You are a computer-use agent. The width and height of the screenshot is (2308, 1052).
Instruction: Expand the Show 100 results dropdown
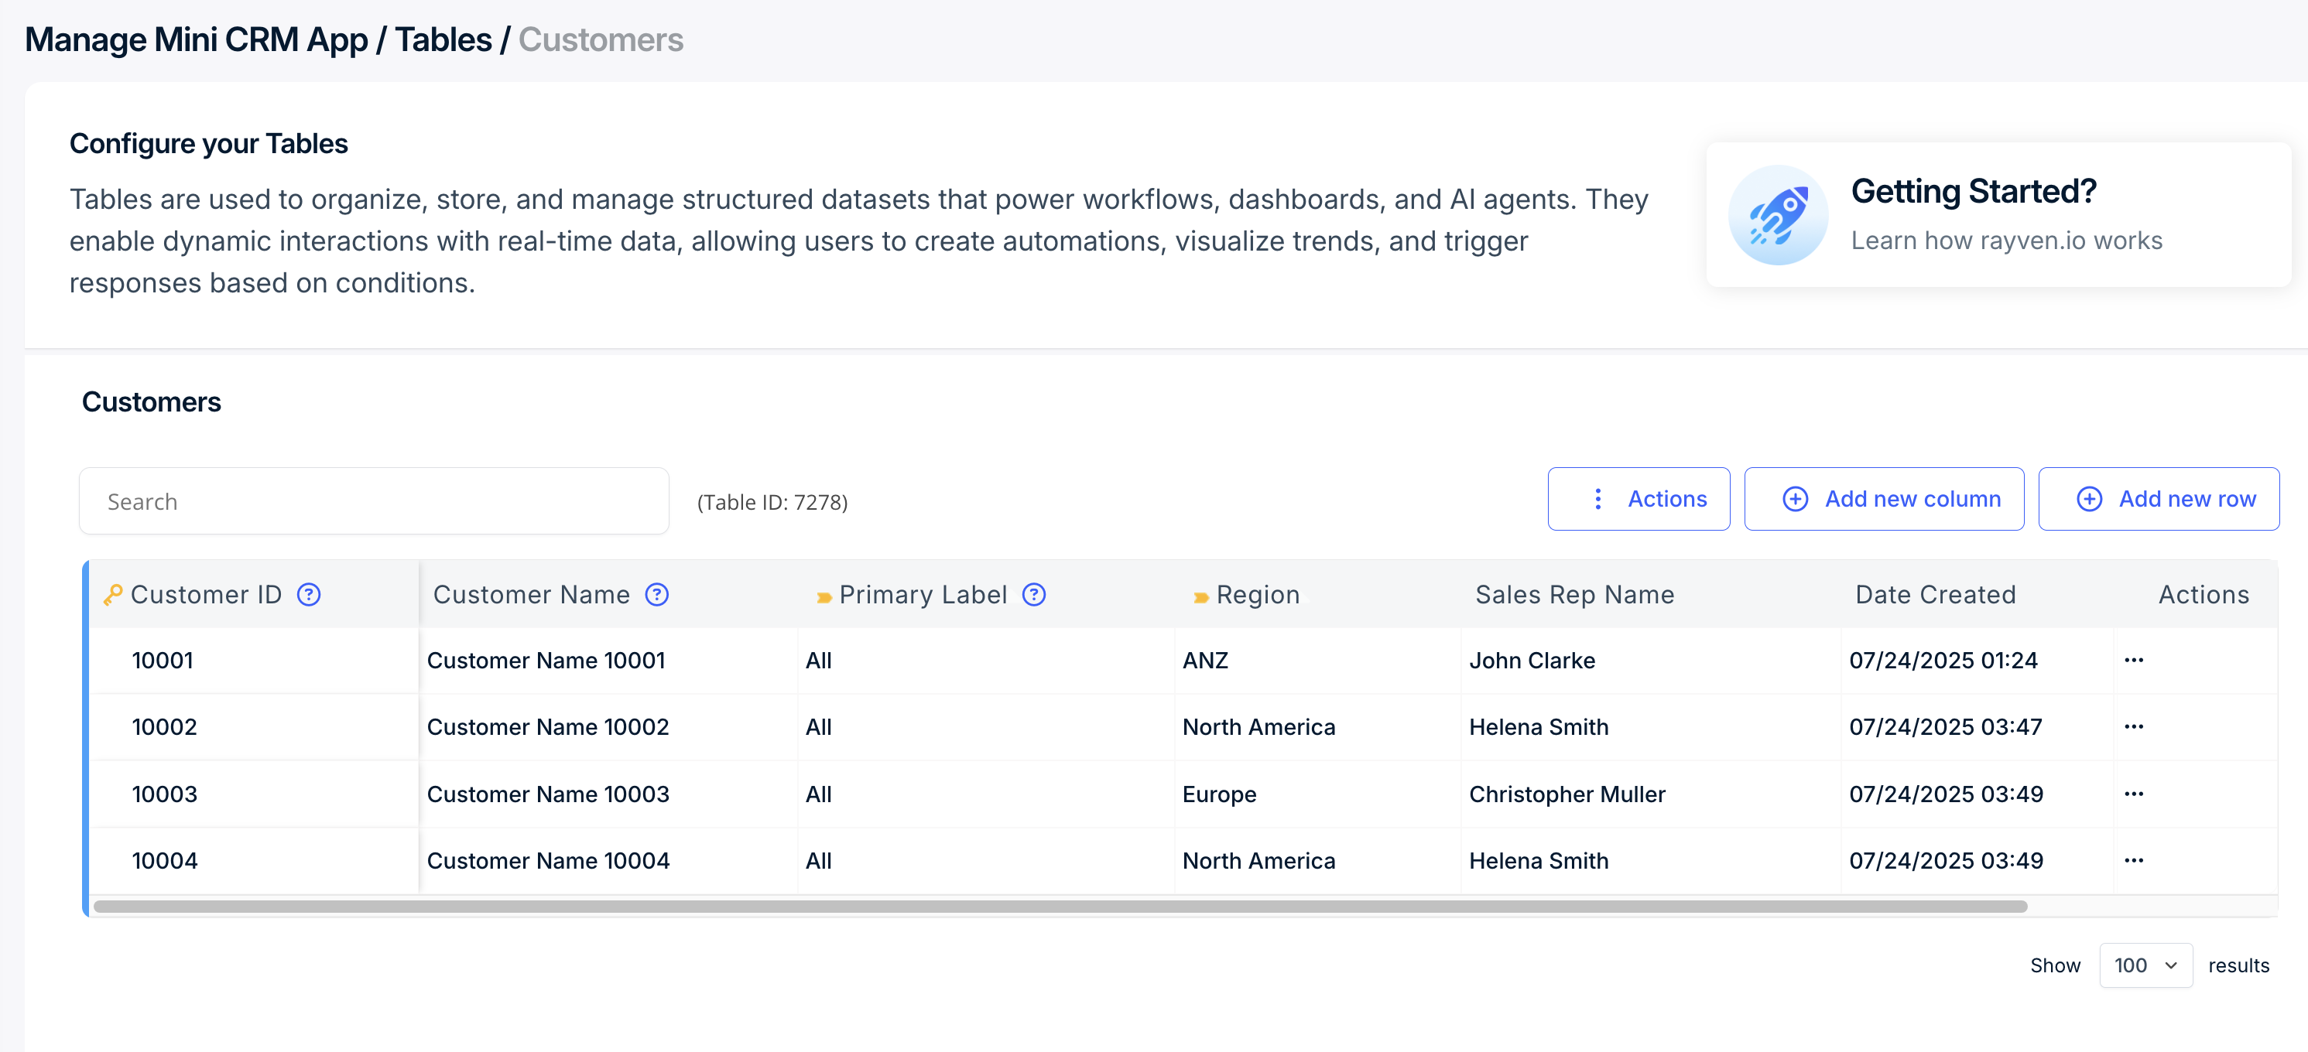point(2145,965)
